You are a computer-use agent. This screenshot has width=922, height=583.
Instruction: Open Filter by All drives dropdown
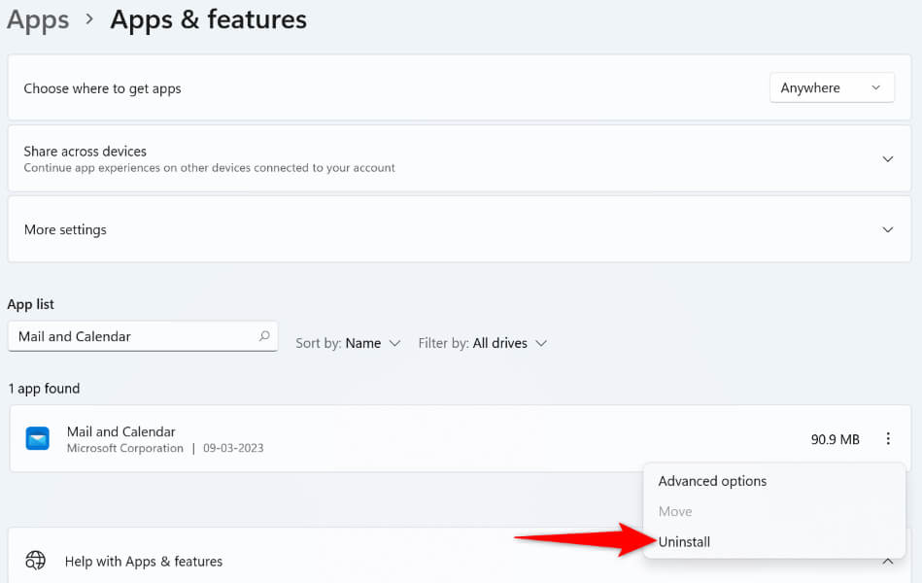point(483,343)
